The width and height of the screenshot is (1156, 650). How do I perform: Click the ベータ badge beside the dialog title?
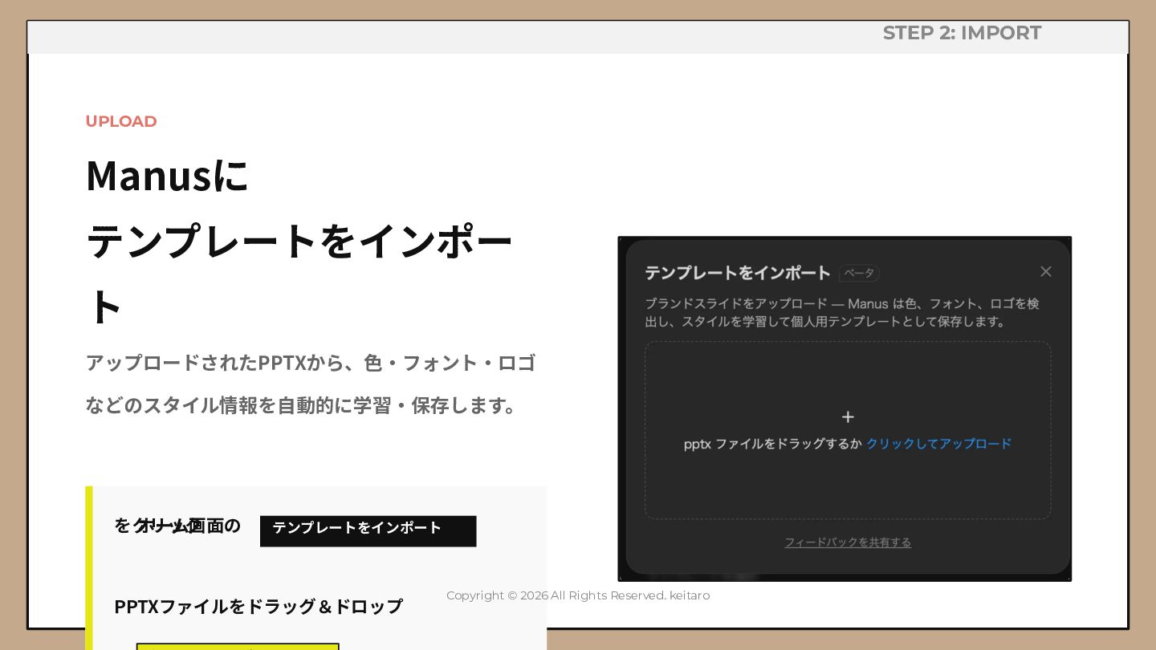pyautogui.click(x=859, y=274)
